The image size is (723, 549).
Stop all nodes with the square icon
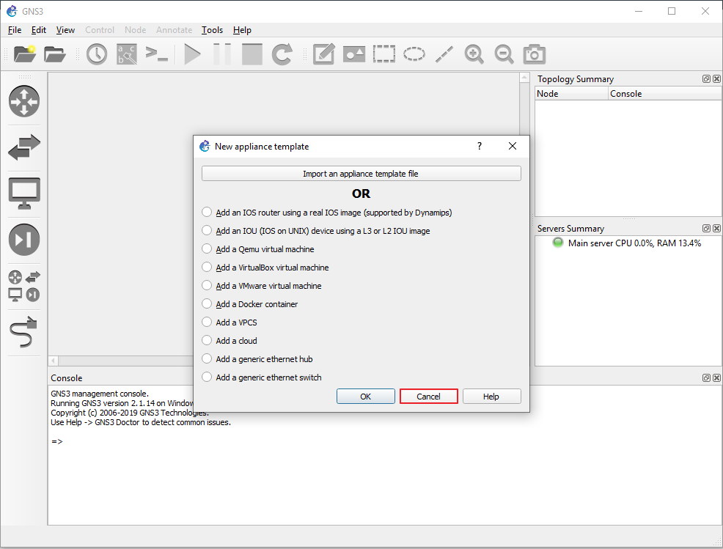tap(252, 54)
